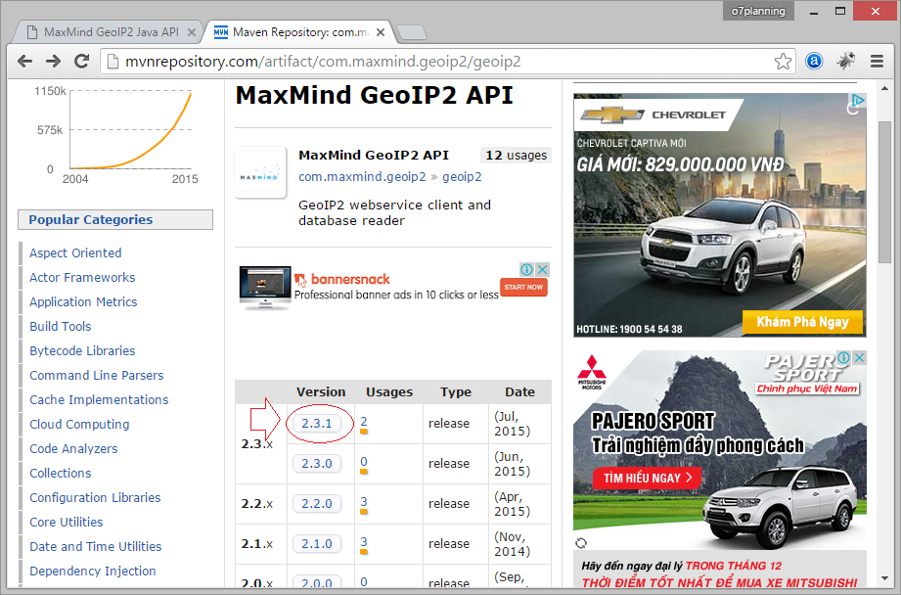Close the bannersnack ad with X icon

click(542, 270)
